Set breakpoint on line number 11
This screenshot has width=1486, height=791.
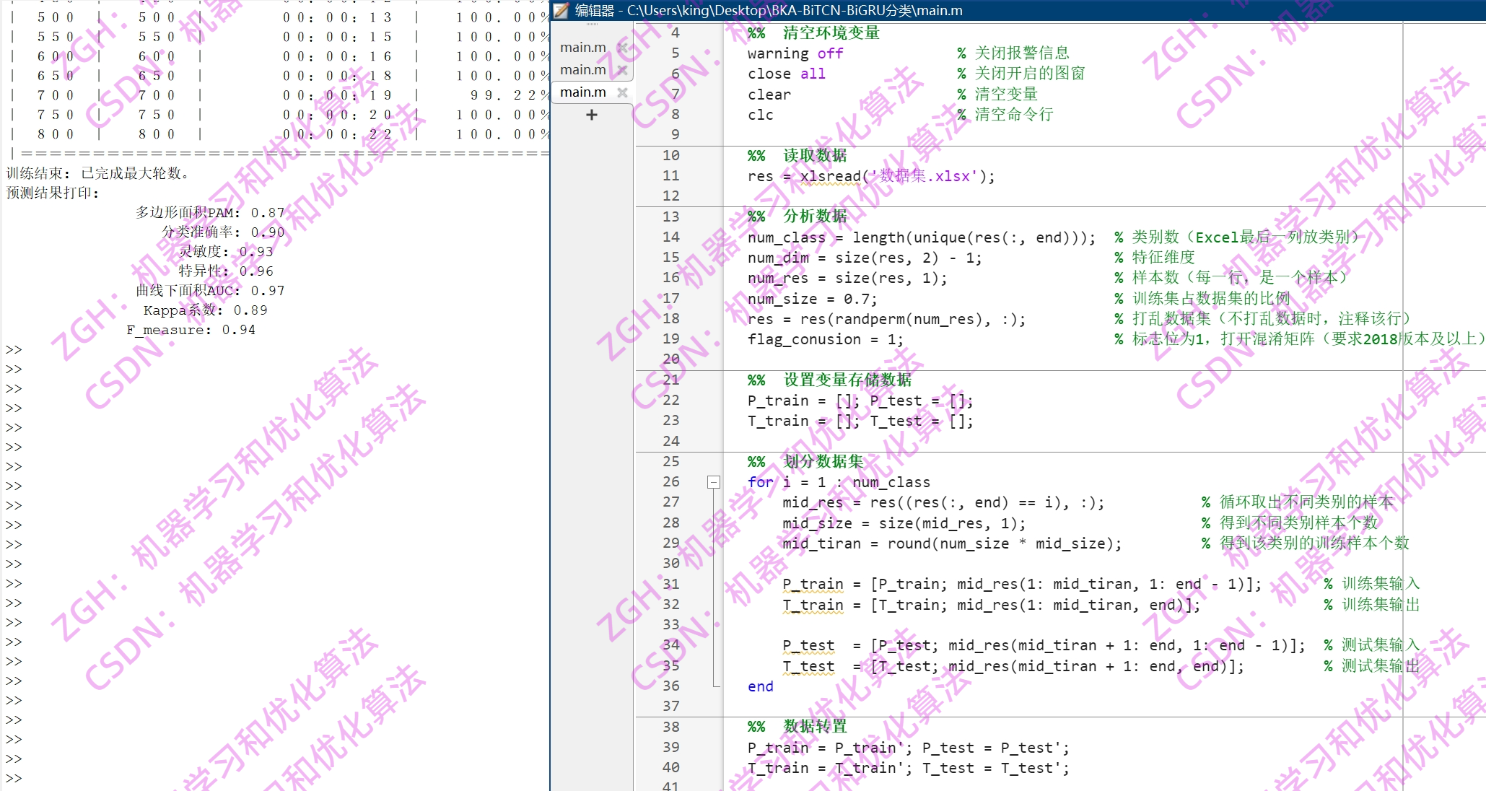(x=670, y=175)
